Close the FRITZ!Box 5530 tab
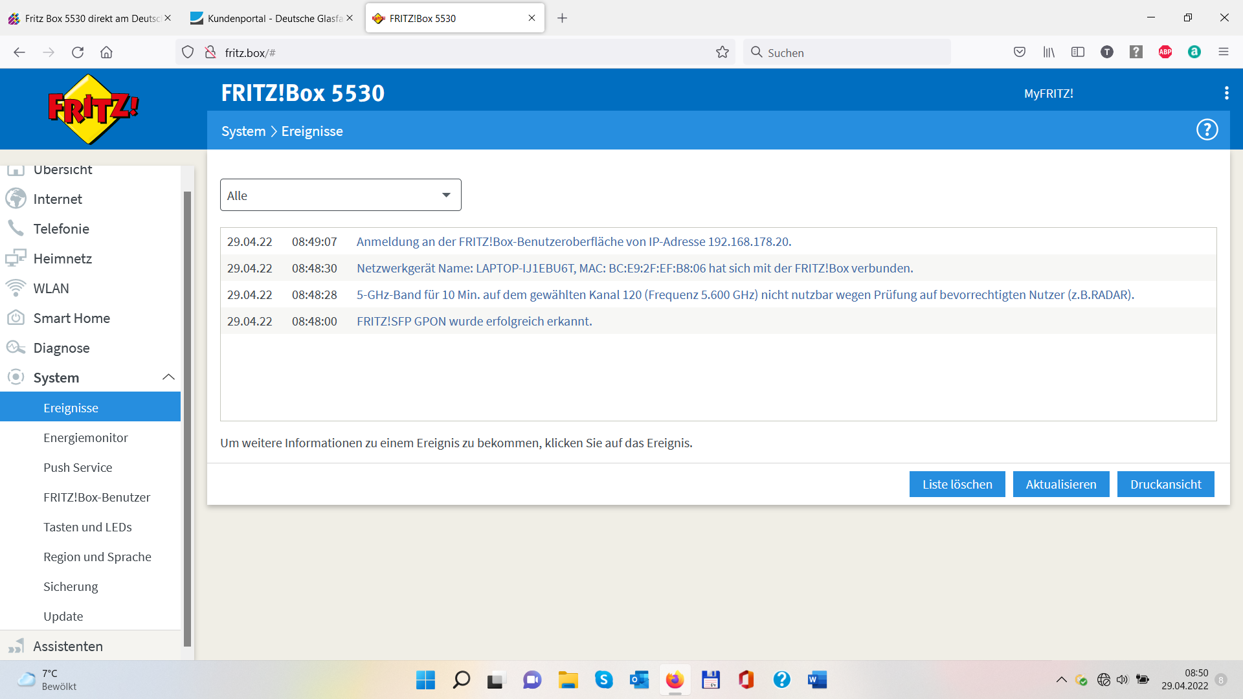The image size is (1243, 699). coord(532,18)
